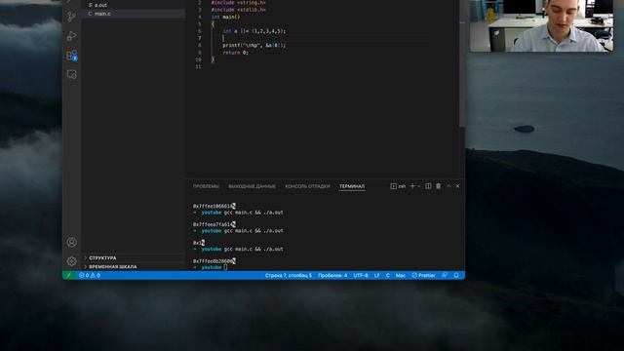The height and width of the screenshot is (351, 624).
Task: Open the Source Control view
Action: pyautogui.click(x=71, y=17)
